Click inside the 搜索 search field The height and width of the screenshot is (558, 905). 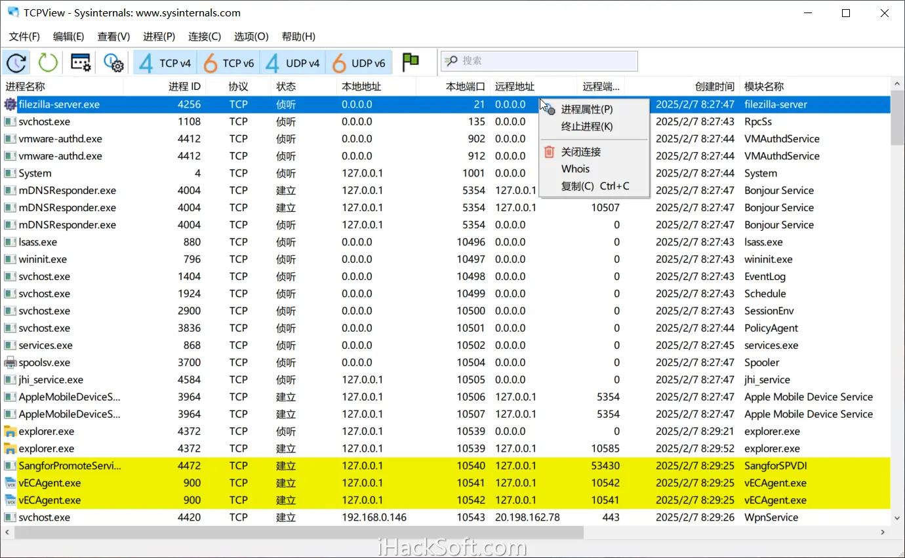pos(539,61)
